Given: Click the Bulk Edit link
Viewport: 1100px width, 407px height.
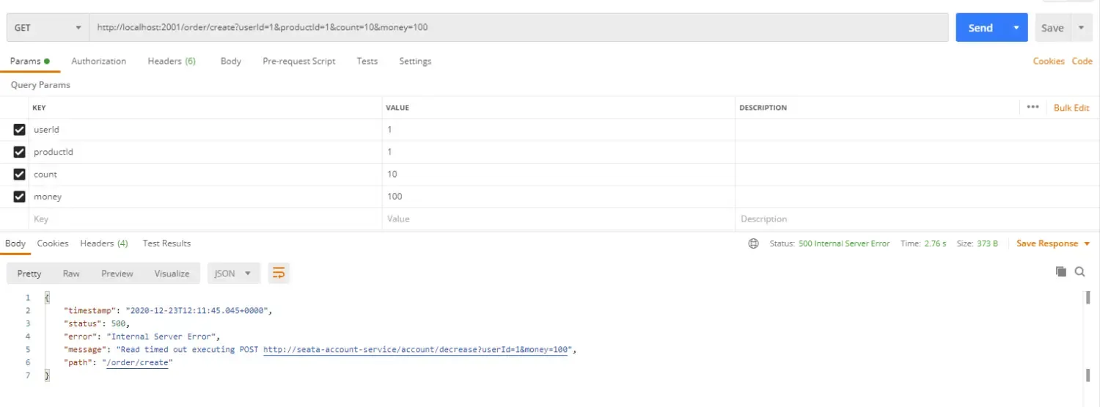Looking at the screenshot, I should 1071,108.
